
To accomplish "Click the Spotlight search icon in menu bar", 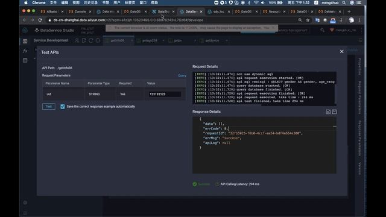I will tap(344, 2).
